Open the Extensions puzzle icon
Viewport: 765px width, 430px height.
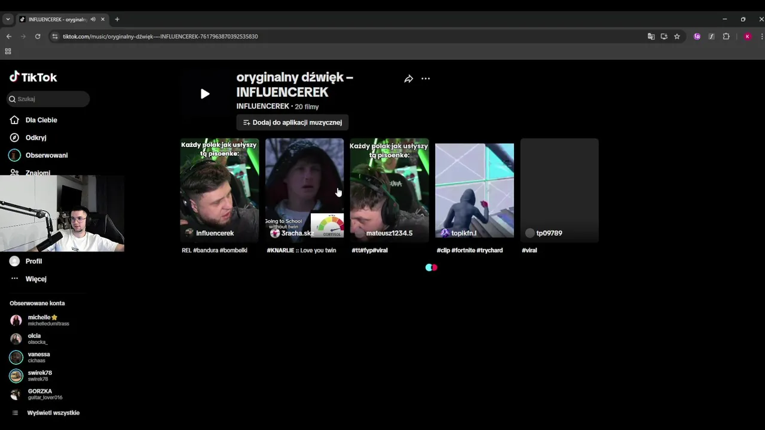(726, 36)
